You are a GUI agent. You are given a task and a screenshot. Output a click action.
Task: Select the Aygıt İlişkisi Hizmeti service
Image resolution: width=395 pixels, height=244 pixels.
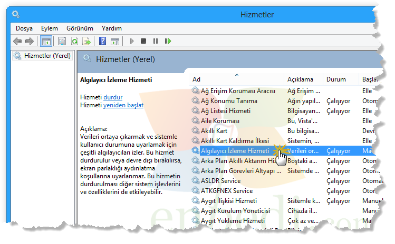click(229, 201)
